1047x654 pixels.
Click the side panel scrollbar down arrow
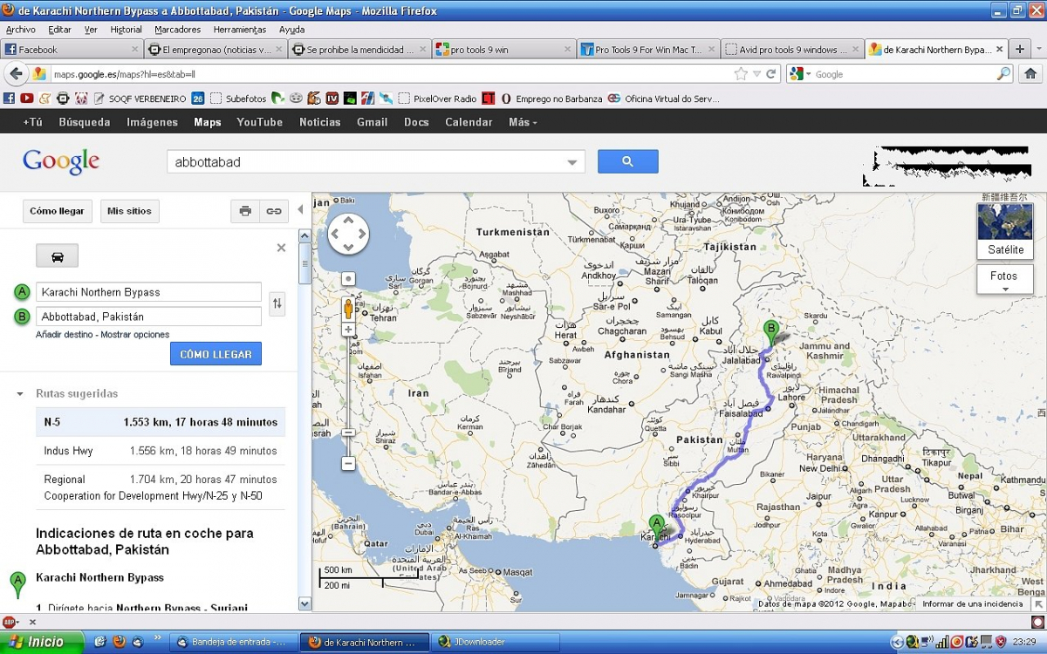coord(305,603)
